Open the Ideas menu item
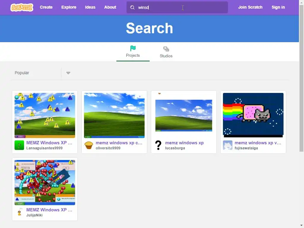 point(90,7)
